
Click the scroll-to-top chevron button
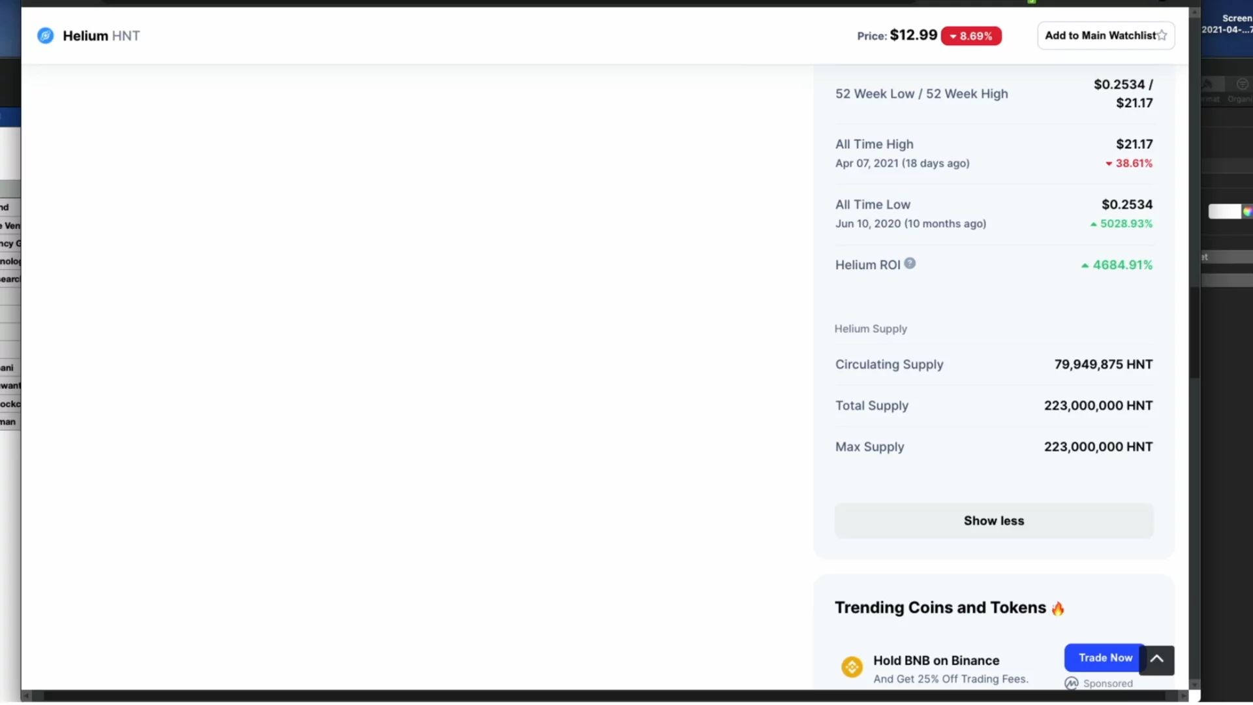point(1156,659)
